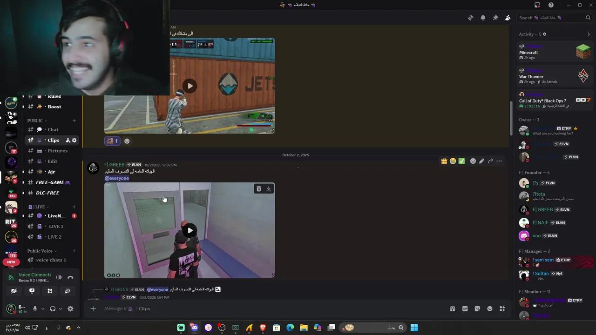Open F| GREEB profile from message author
The height and width of the screenshot is (335, 596).
pos(114,165)
